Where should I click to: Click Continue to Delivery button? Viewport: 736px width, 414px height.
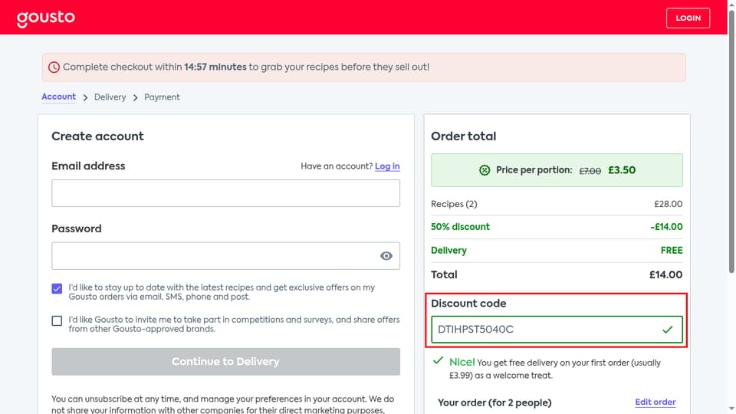225,361
